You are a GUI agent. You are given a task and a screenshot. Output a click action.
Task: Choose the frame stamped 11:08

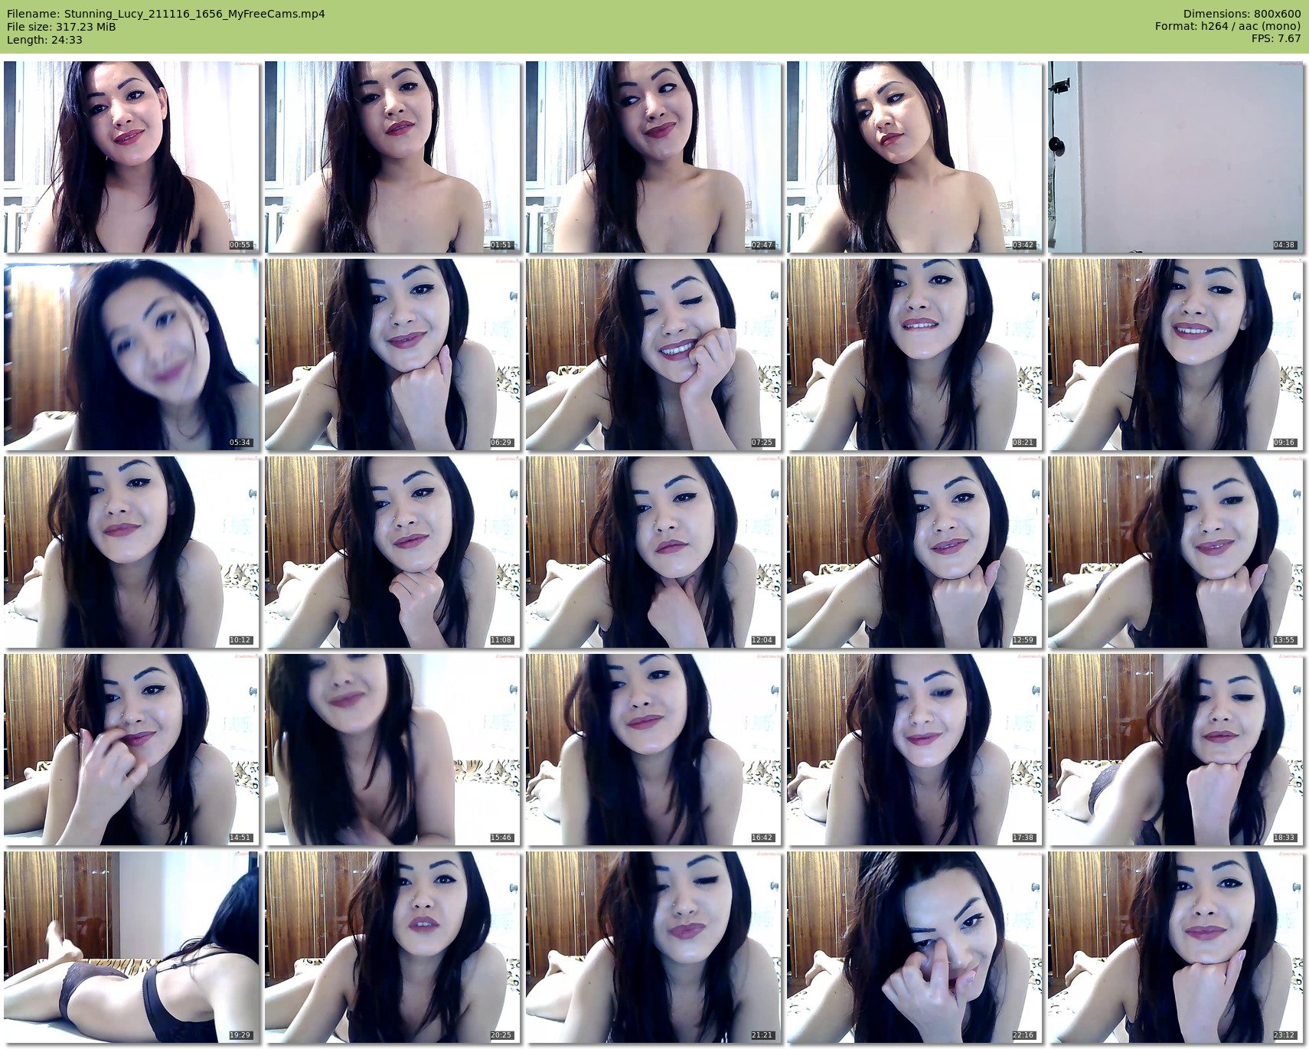393,552
